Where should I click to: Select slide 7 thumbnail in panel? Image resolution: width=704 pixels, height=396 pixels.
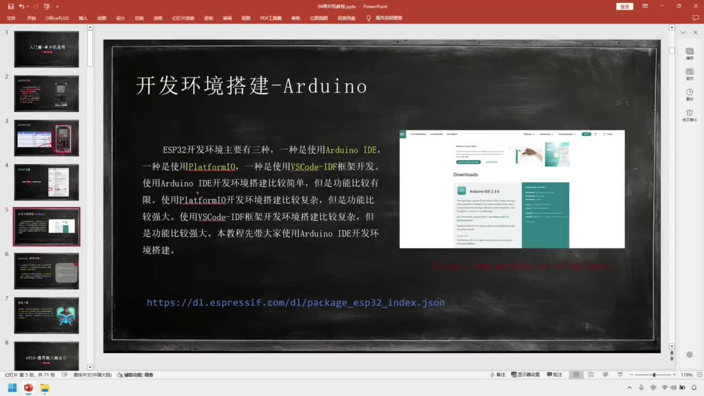[47, 316]
